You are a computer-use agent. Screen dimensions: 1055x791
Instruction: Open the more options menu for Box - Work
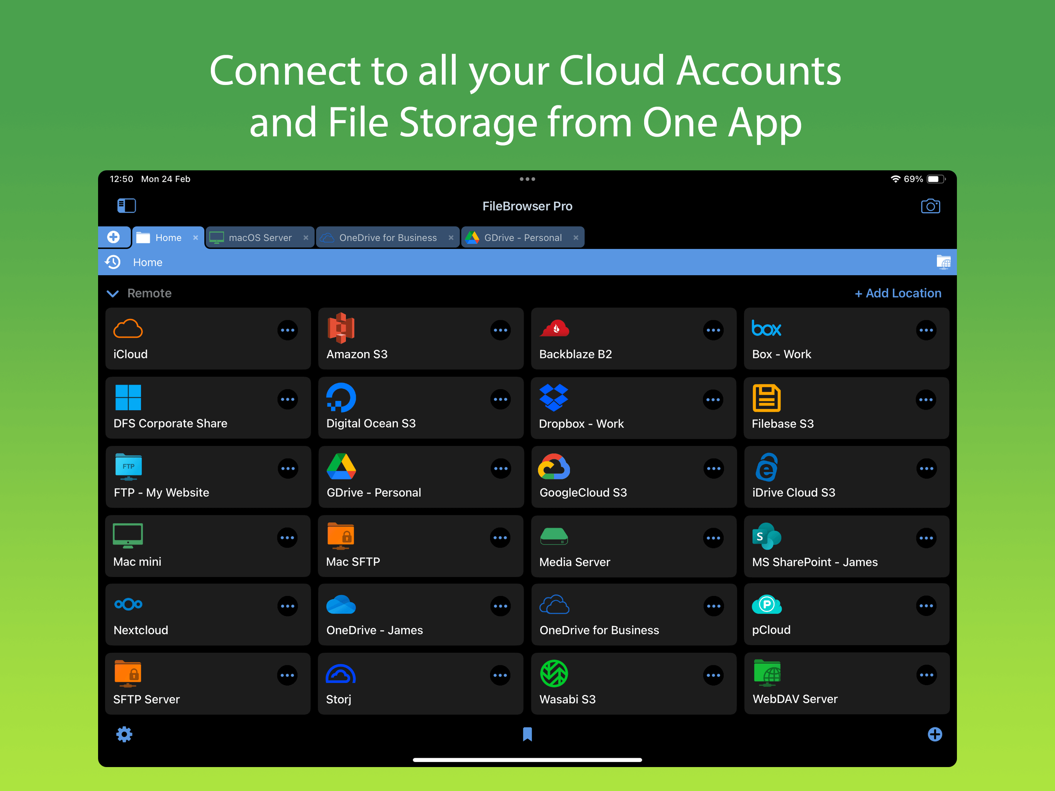pyautogui.click(x=926, y=330)
